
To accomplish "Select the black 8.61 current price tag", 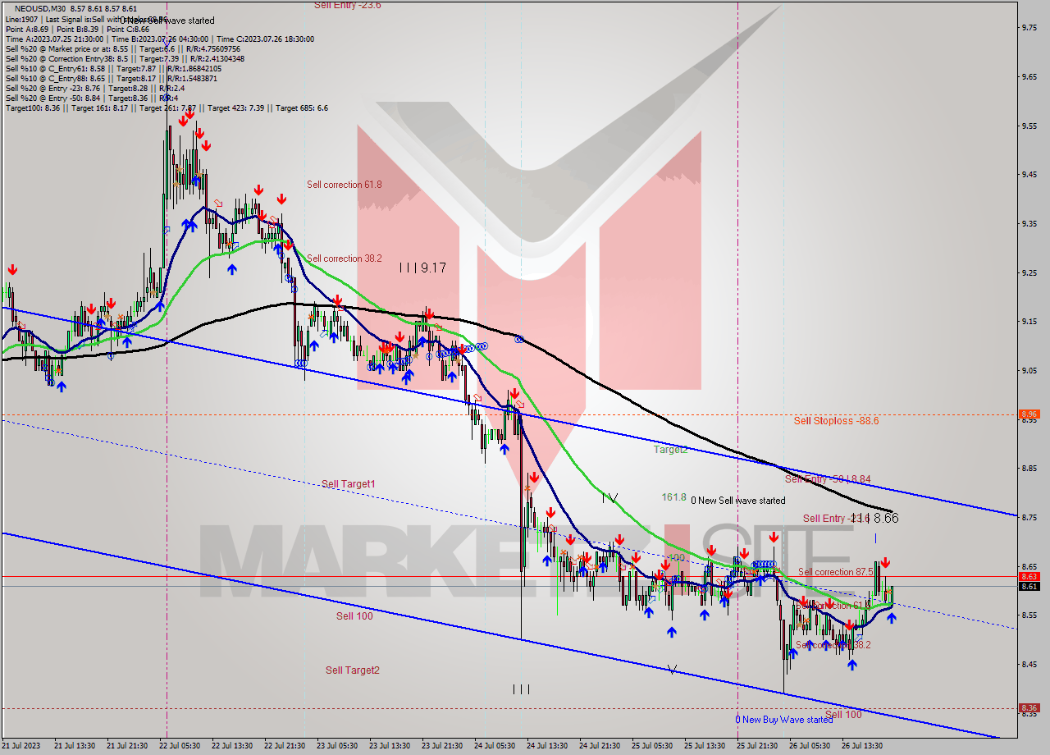I will [1029, 586].
